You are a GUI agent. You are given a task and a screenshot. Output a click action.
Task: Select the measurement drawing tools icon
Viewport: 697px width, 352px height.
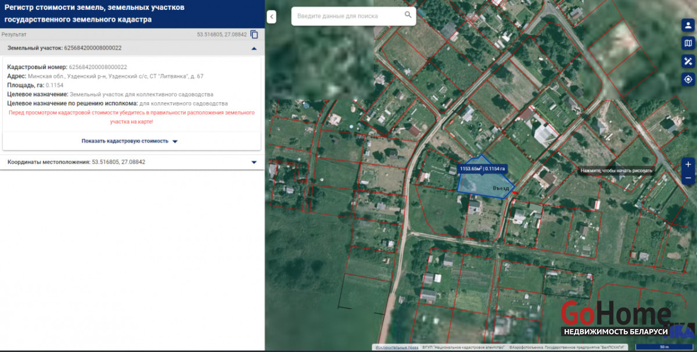click(688, 61)
